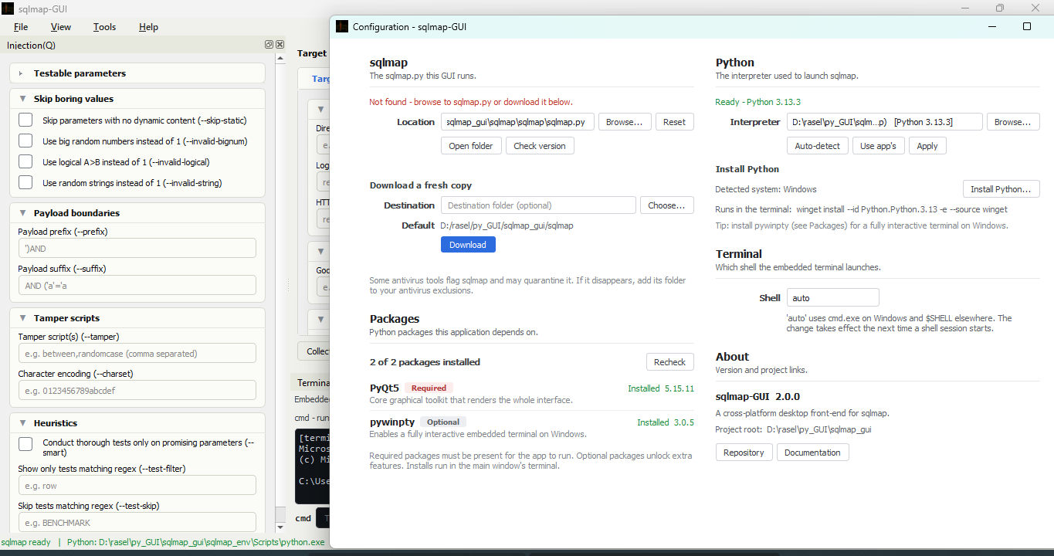This screenshot has width=1054, height=556.
Task: Click the blue Download button
Action: click(x=468, y=245)
